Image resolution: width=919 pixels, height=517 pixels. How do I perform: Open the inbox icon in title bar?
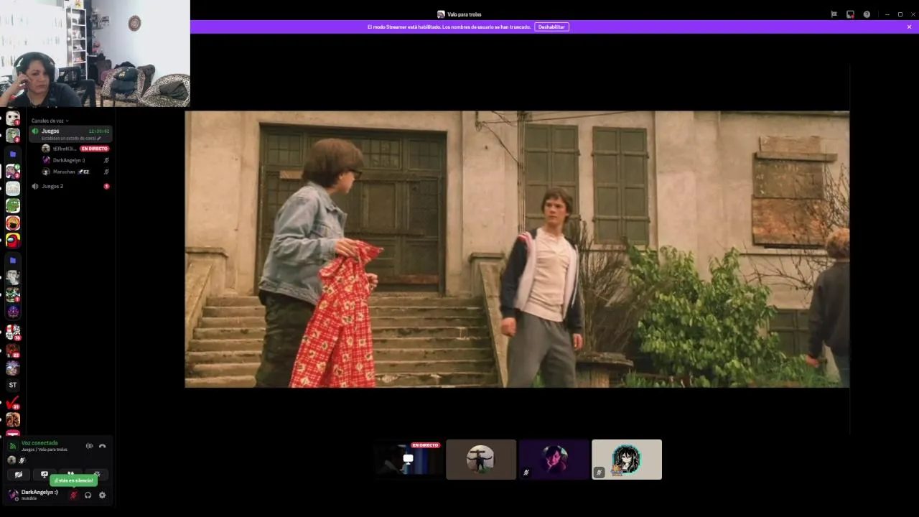850,14
